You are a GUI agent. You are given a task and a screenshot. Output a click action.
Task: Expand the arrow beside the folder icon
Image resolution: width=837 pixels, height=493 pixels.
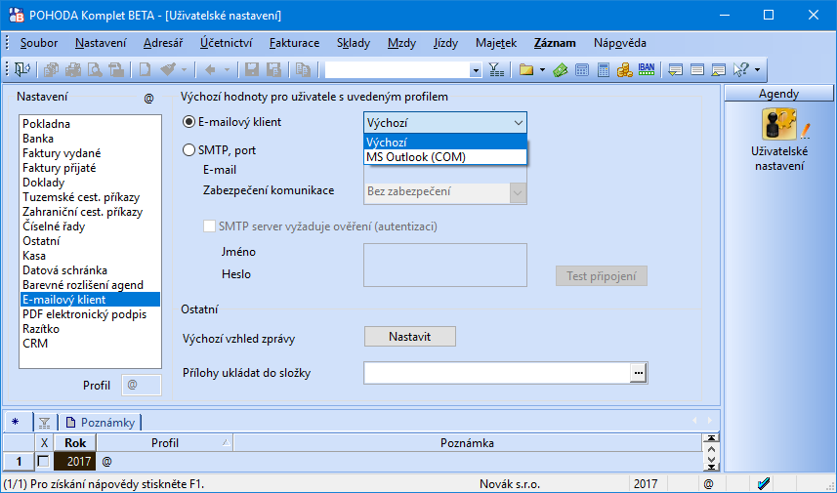click(542, 70)
